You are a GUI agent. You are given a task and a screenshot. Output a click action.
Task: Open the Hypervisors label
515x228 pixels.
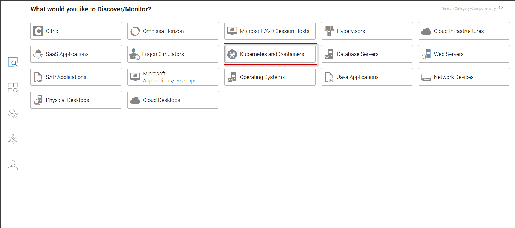tap(351, 31)
